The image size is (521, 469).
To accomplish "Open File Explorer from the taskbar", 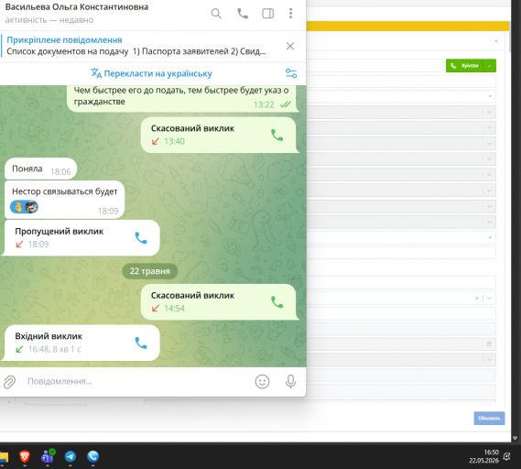I will pos(4,457).
